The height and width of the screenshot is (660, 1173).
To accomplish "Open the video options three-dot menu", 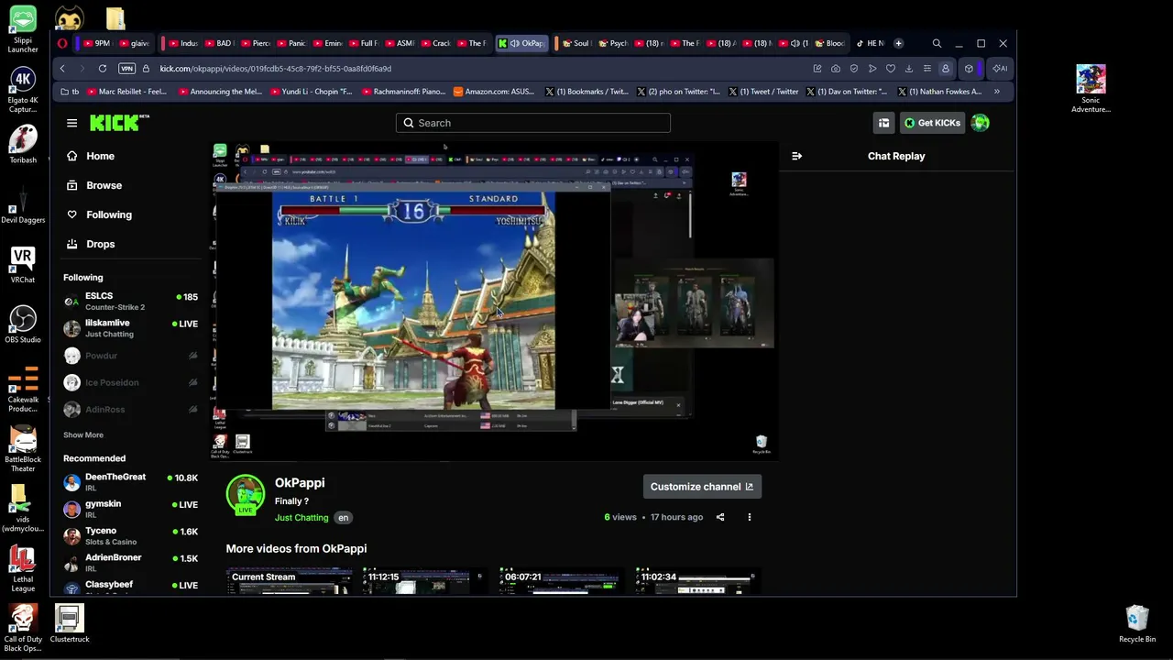I will (x=749, y=517).
